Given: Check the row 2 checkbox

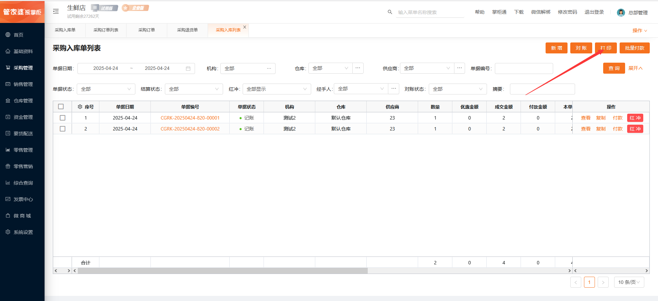Looking at the screenshot, I should [62, 129].
